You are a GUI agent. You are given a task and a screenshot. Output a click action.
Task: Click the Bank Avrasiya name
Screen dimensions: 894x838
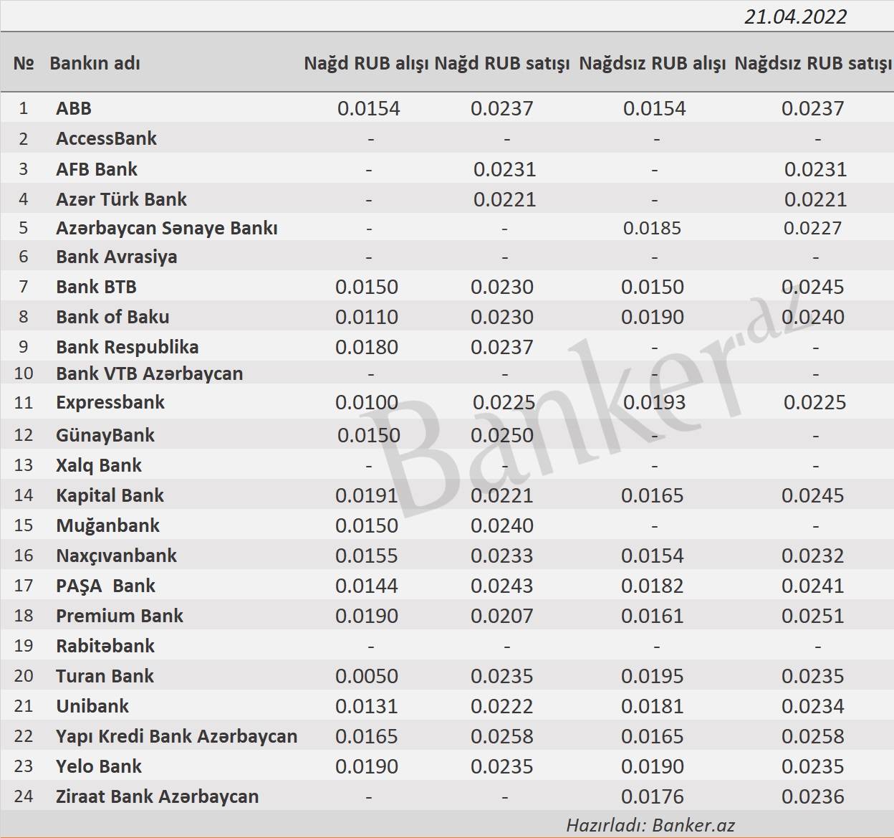[x=116, y=257]
